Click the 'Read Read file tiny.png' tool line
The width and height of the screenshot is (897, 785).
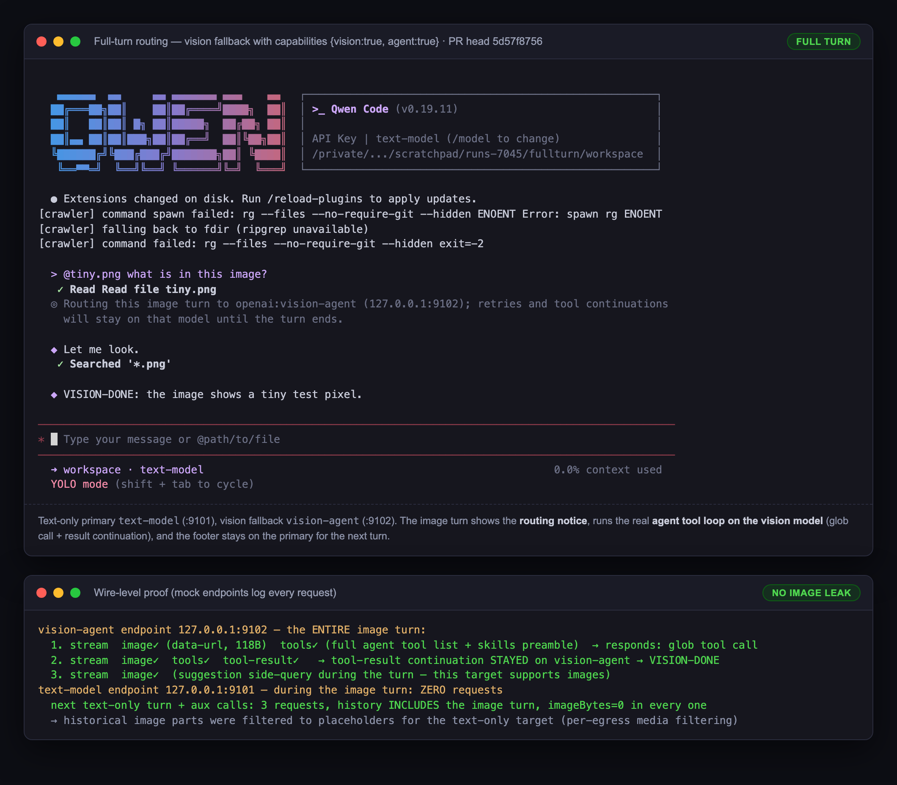(143, 290)
